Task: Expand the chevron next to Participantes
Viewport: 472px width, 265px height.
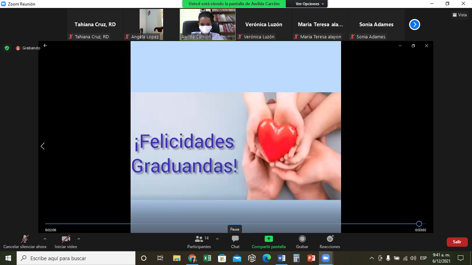Action: 217,238
